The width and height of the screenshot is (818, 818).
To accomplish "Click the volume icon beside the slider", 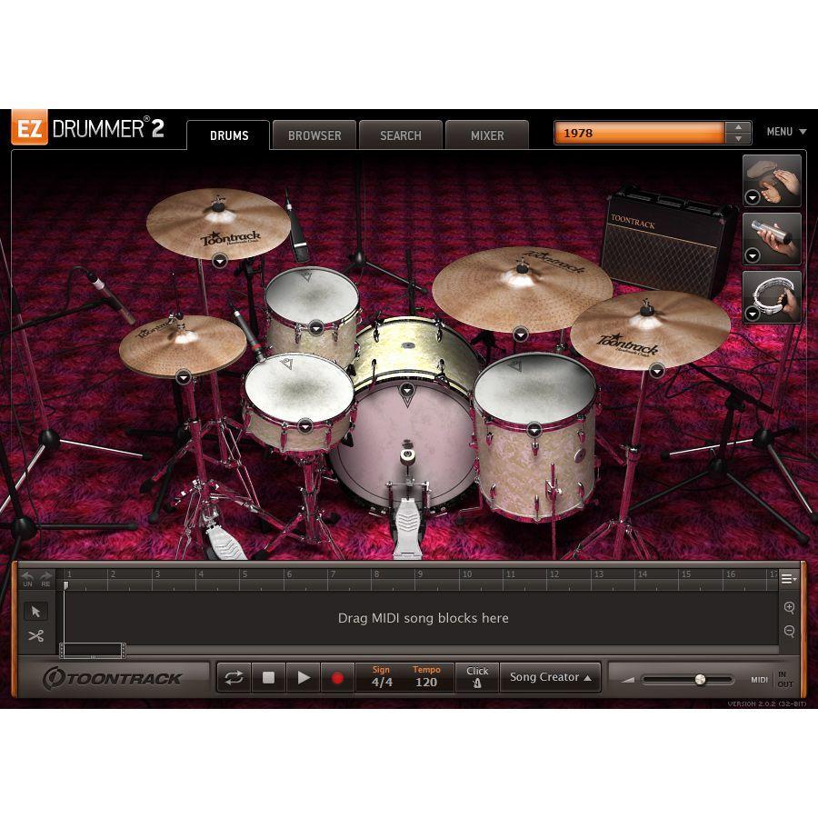I will click(627, 680).
